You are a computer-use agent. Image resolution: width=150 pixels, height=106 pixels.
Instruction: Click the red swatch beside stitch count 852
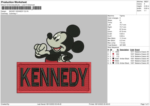(113, 54)
